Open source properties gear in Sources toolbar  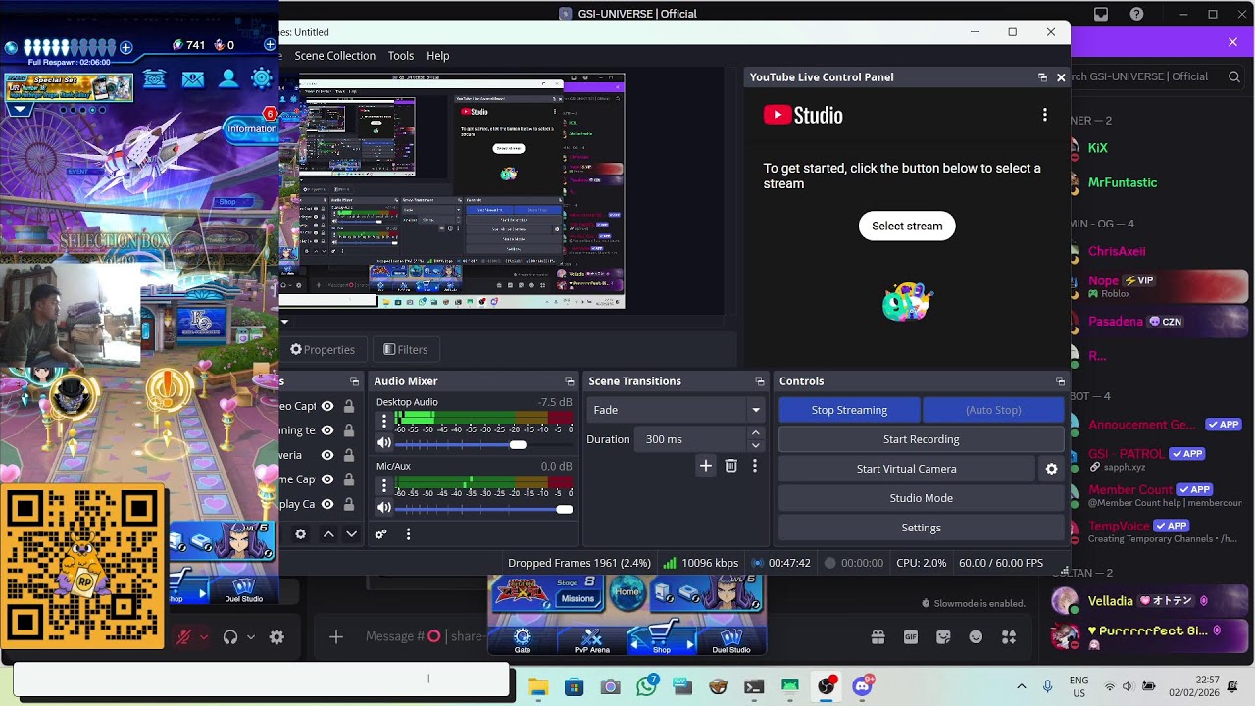[301, 534]
